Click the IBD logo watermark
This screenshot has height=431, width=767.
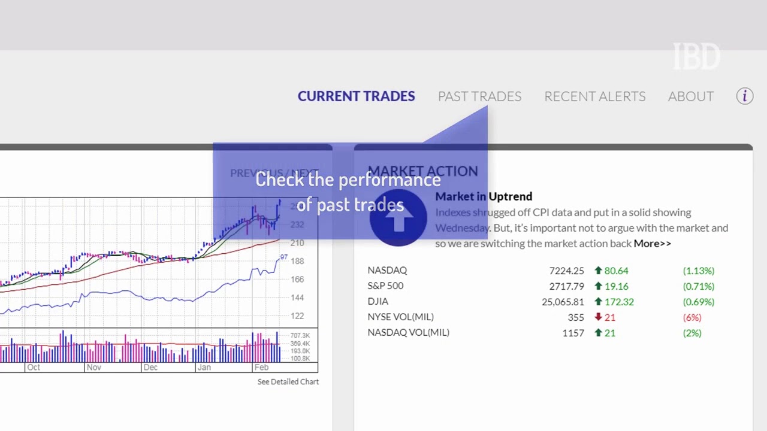point(696,57)
